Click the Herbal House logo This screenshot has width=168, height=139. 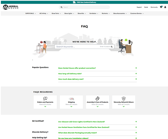tap(11, 7)
